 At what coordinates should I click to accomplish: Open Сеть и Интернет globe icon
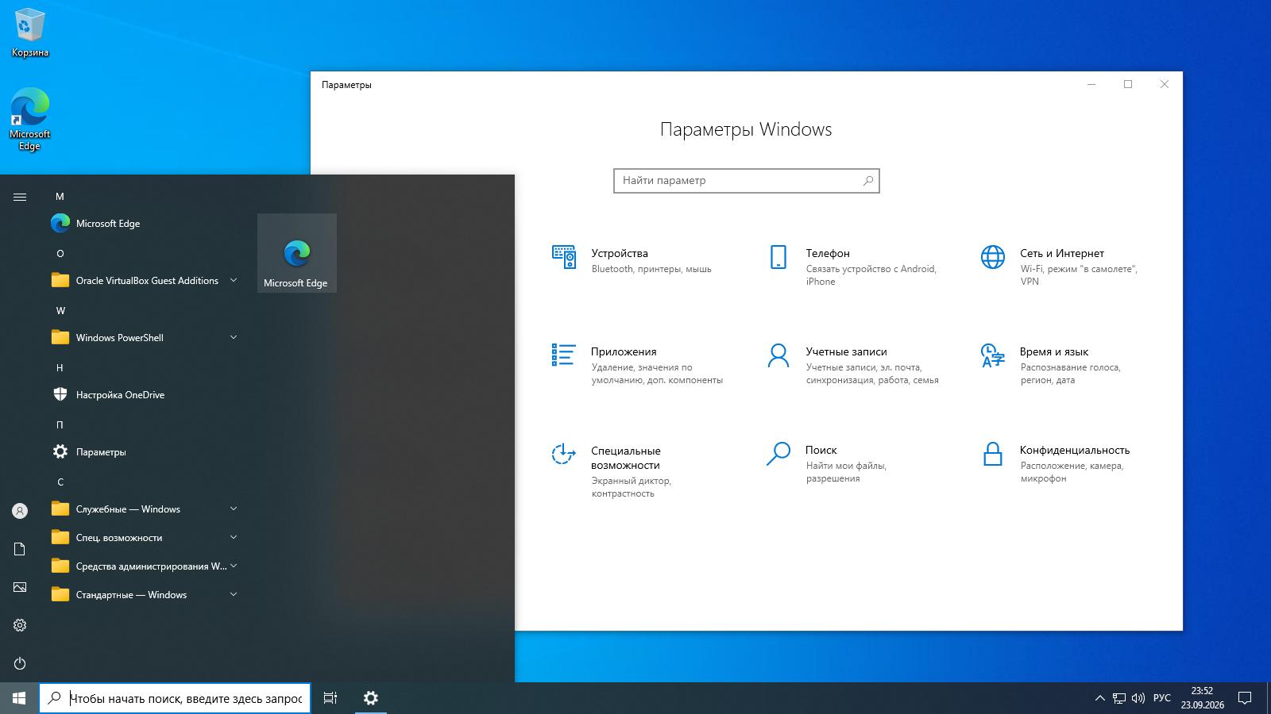(x=993, y=257)
